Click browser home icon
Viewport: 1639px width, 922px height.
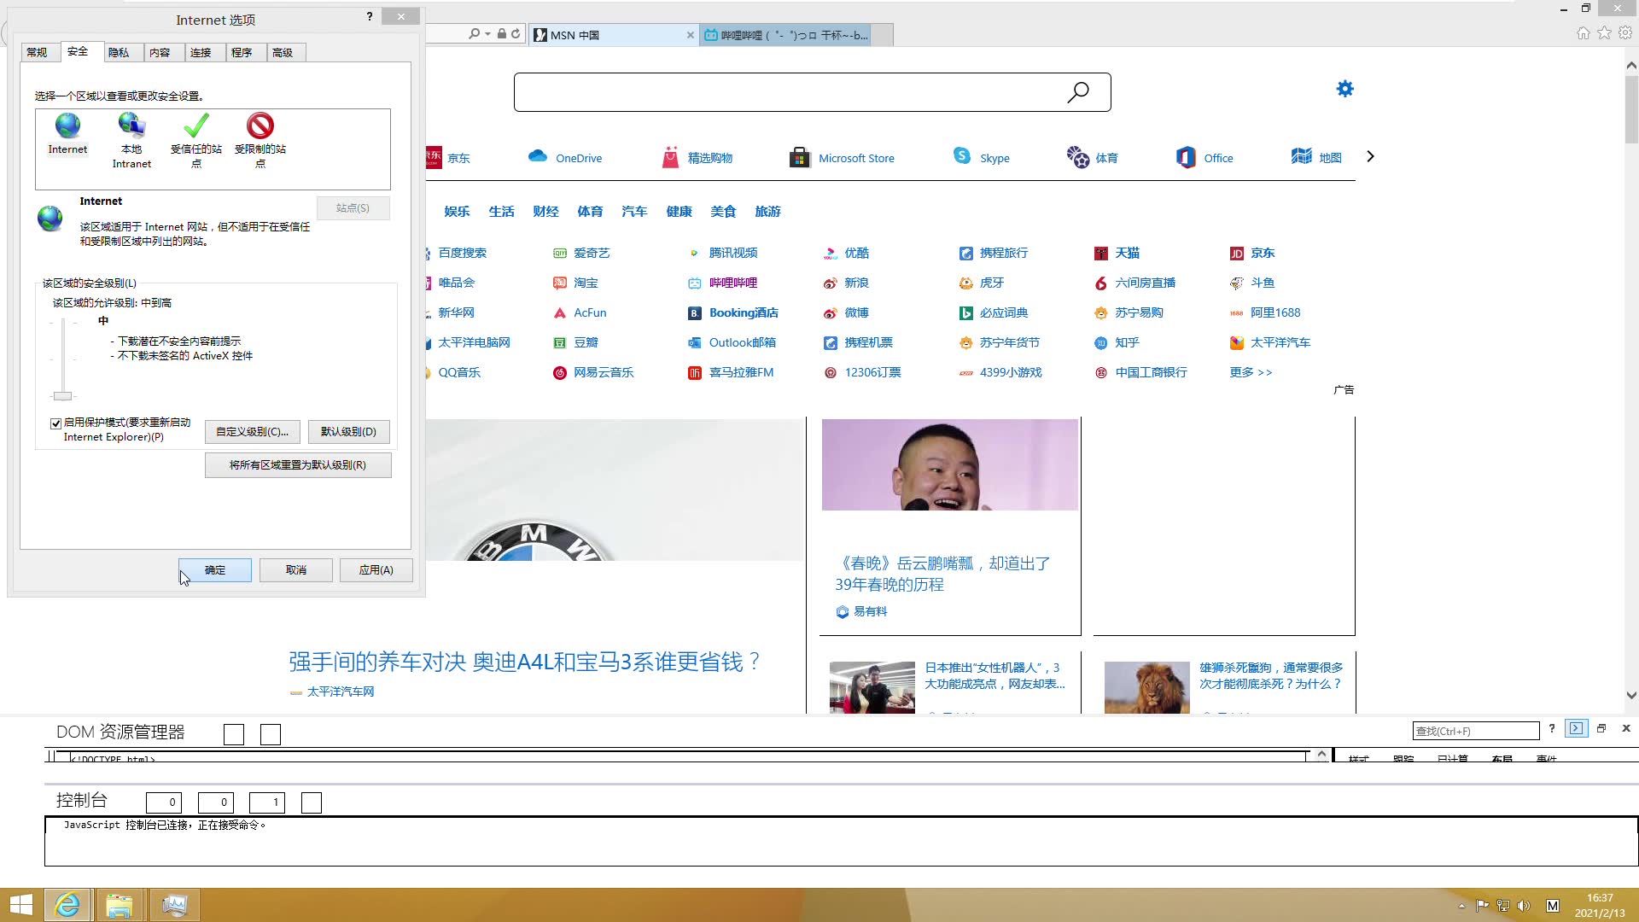point(1584,33)
